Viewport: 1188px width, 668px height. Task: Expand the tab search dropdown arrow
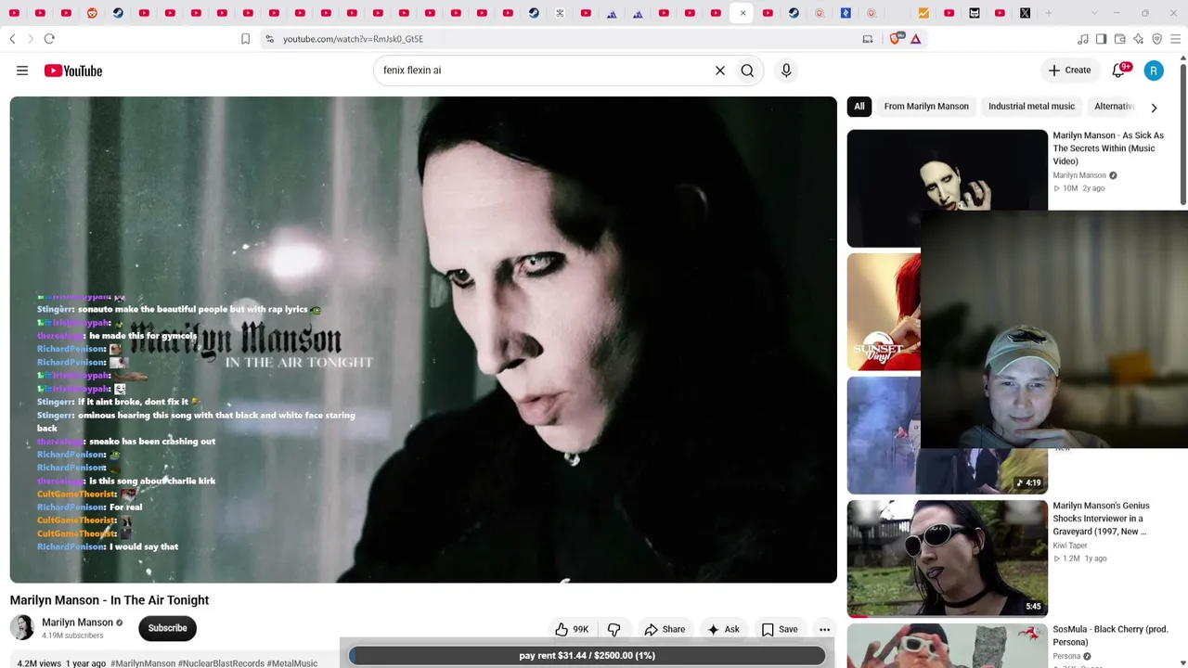point(1093,13)
